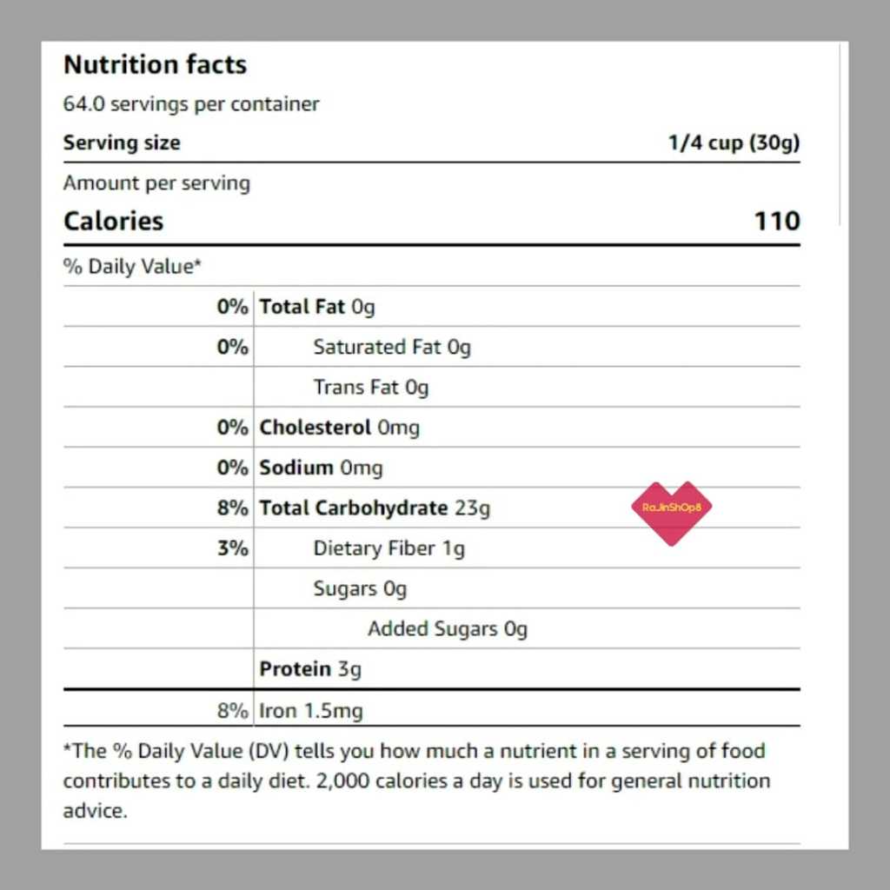This screenshot has height=890, width=890.
Task: Select the Total Carbohydrate 23g row
Action: click(375, 508)
